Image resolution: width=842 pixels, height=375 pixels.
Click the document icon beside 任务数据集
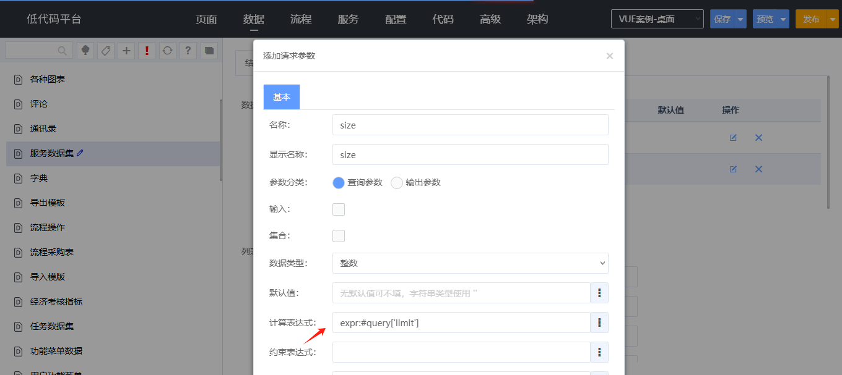(18, 326)
